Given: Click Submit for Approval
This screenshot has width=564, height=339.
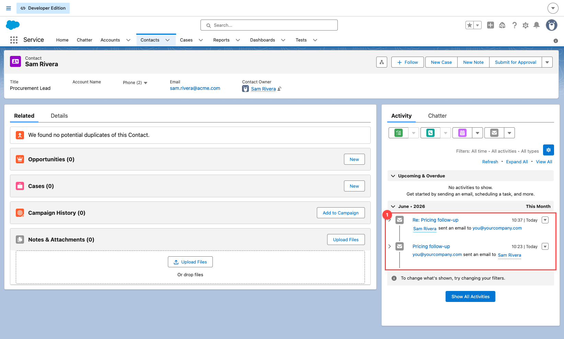Looking at the screenshot, I should coord(516,62).
